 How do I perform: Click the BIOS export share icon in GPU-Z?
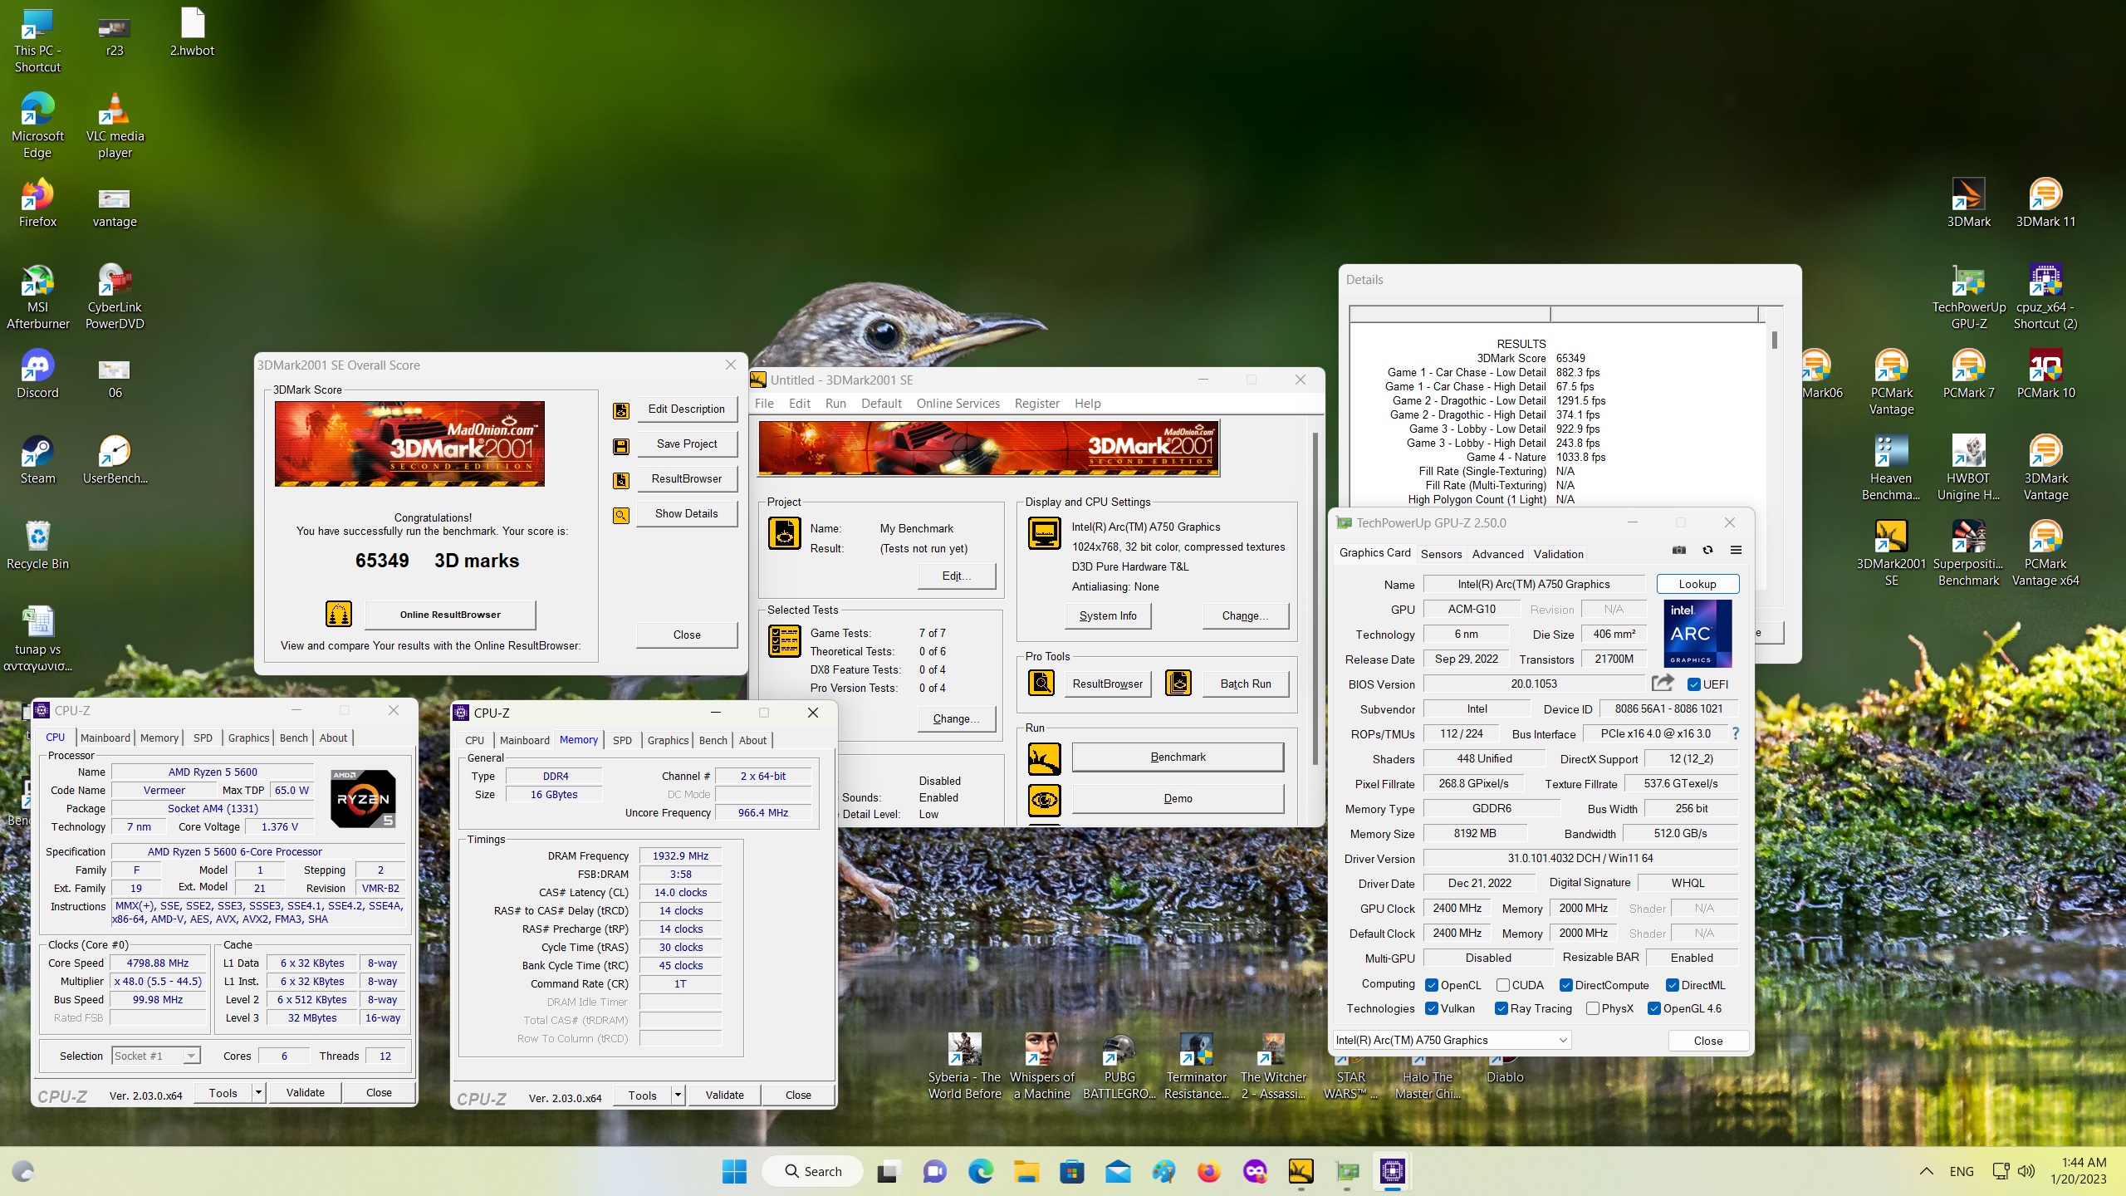coord(1663,683)
